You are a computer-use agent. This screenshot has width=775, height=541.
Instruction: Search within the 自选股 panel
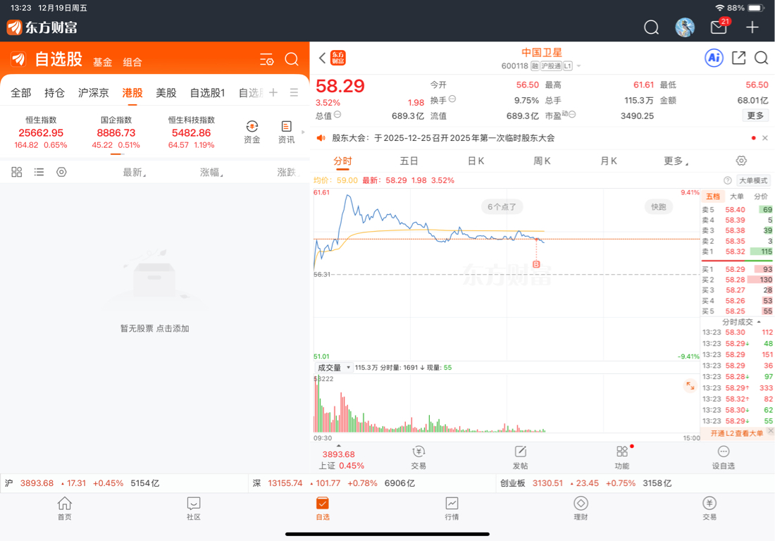click(x=292, y=59)
